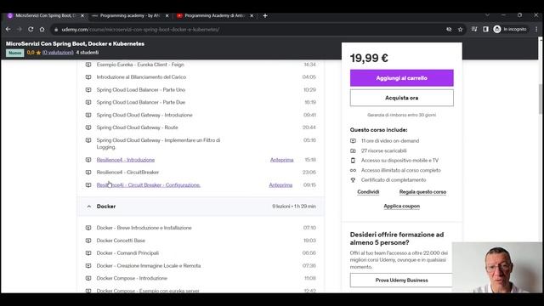The height and width of the screenshot is (306, 544).
Task: Click the Acquista ora button
Action: pyautogui.click(x=401, y=98)
